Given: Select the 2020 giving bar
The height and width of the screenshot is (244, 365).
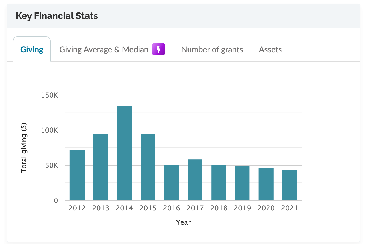Looking at the screenshot, I should pos(266,184).
